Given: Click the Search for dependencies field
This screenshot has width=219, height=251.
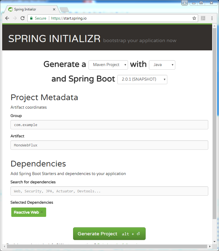Looking at the screenshot, I should [109, 191].
